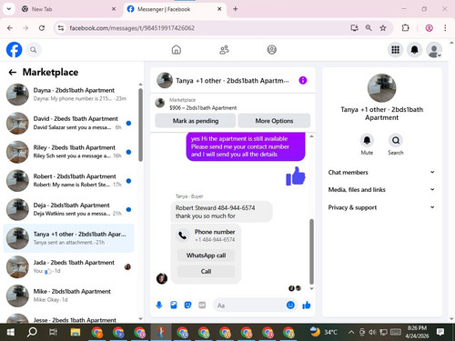
Task: Click the chat list scrollbar
Action: (140, 125)
